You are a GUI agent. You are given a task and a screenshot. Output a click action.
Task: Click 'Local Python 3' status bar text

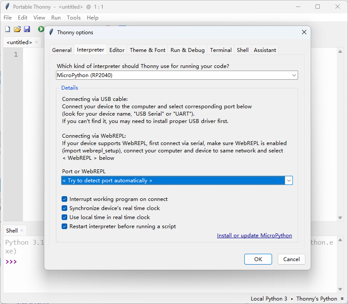(x=269, y=299)
